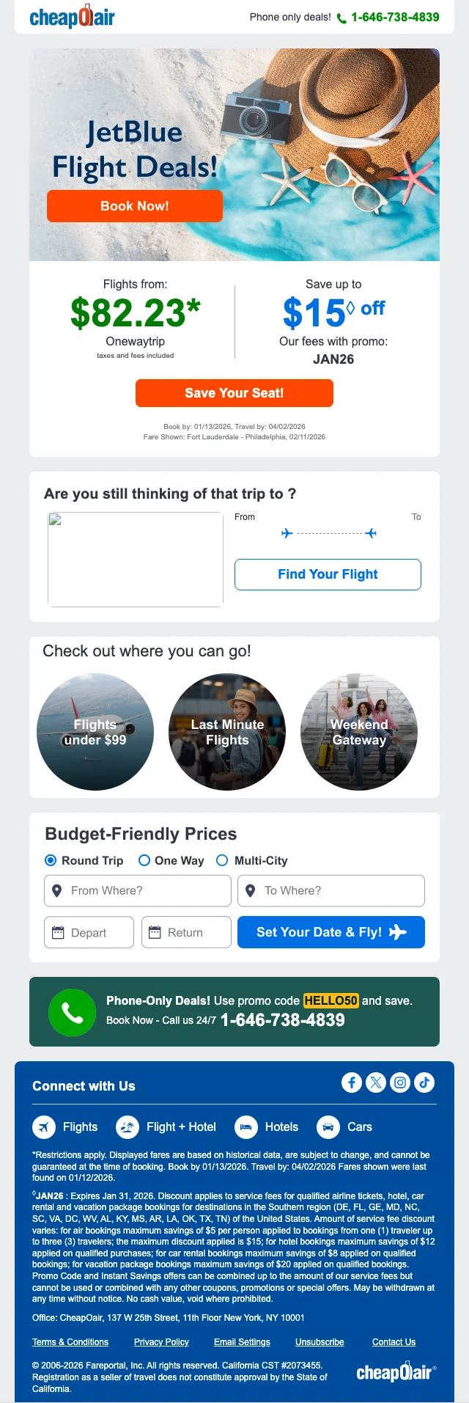Click the Flight + Hotel palm icon
This screenshot has height=1403, width=469.
128,1127
